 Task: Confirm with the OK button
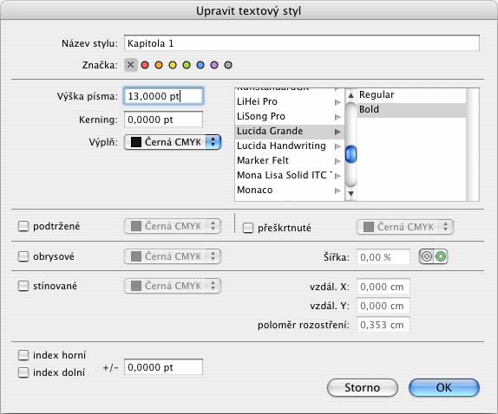tap(444, 387)
